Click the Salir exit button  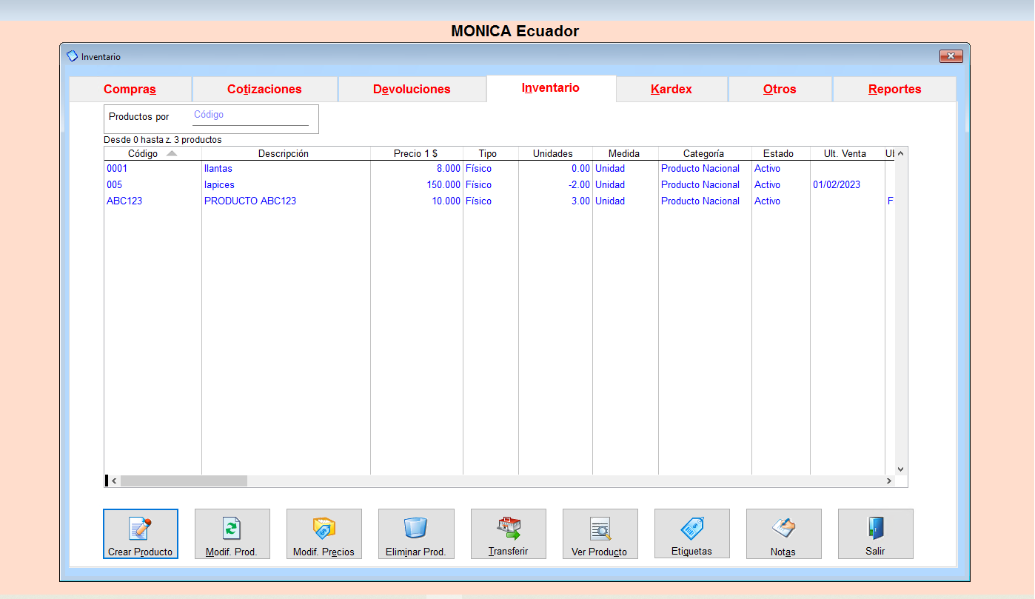876,534
